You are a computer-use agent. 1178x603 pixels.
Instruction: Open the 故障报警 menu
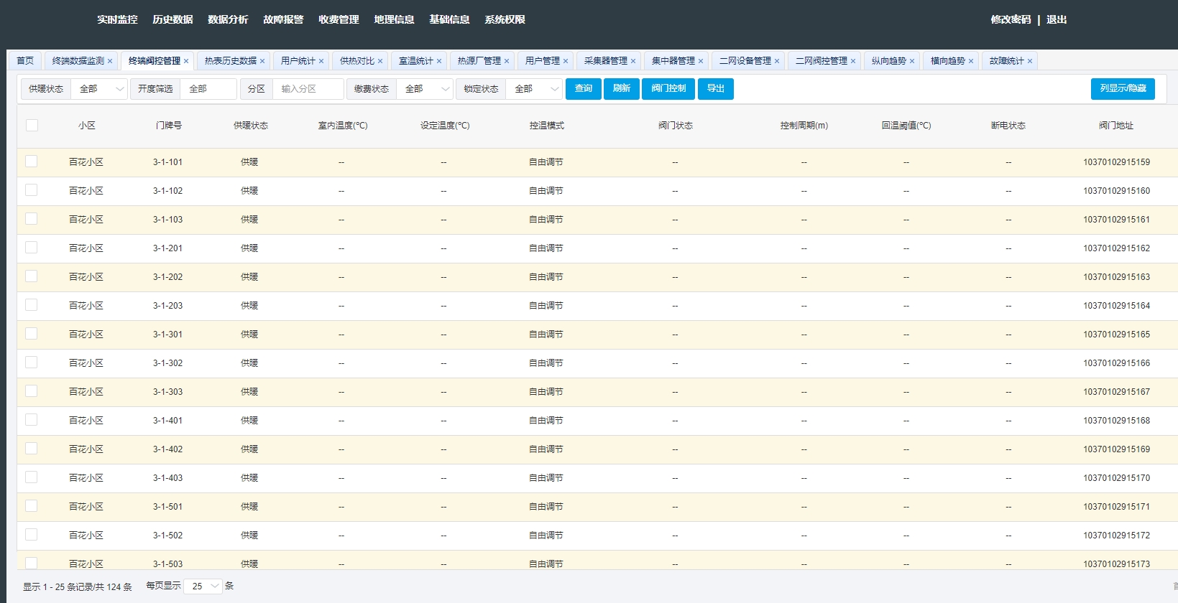pos(283,19)
